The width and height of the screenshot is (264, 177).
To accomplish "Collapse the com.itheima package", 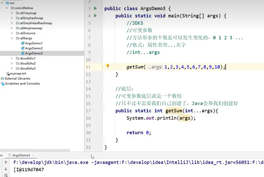I will pyautogui.click(x=7, y=8).
